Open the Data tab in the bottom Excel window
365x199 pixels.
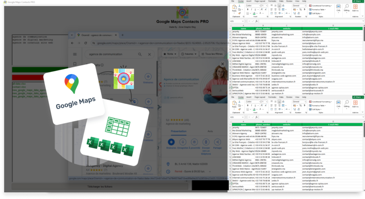pos(281,97)
